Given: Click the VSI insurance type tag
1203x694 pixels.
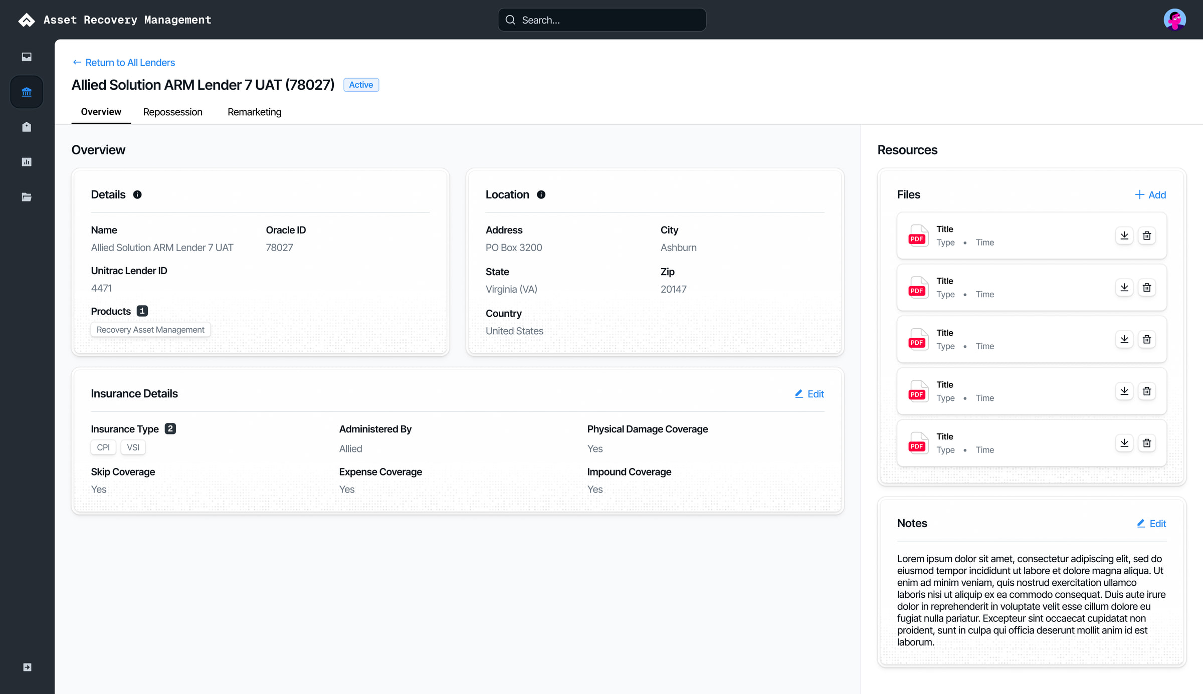Looking at the screenshot, I should tap(133, 447).
